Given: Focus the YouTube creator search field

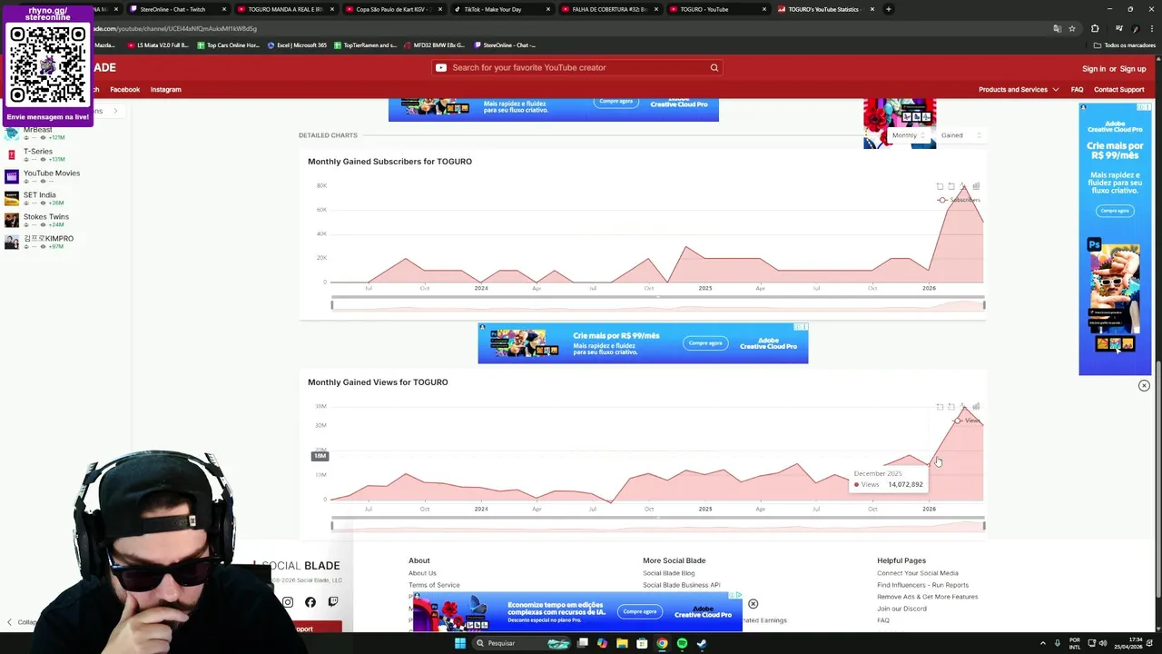Looking at the screenshot, I should [578, 67].
